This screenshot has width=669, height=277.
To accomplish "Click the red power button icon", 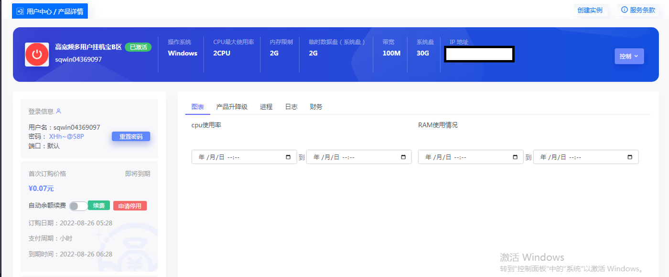I will pos(37,54).
